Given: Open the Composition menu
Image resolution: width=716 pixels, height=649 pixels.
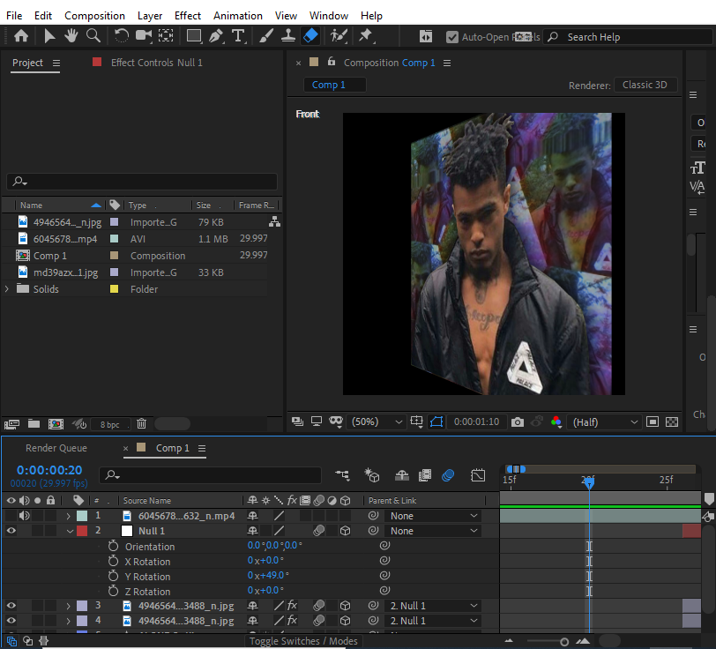Looking at the screenshot, I should click(x=94, y=15).
